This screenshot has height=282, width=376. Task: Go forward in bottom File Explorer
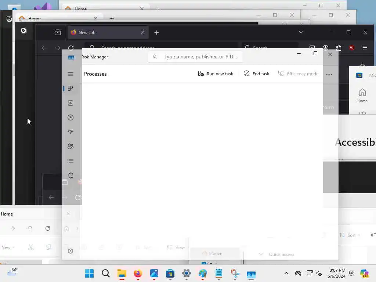coord(12,228)
